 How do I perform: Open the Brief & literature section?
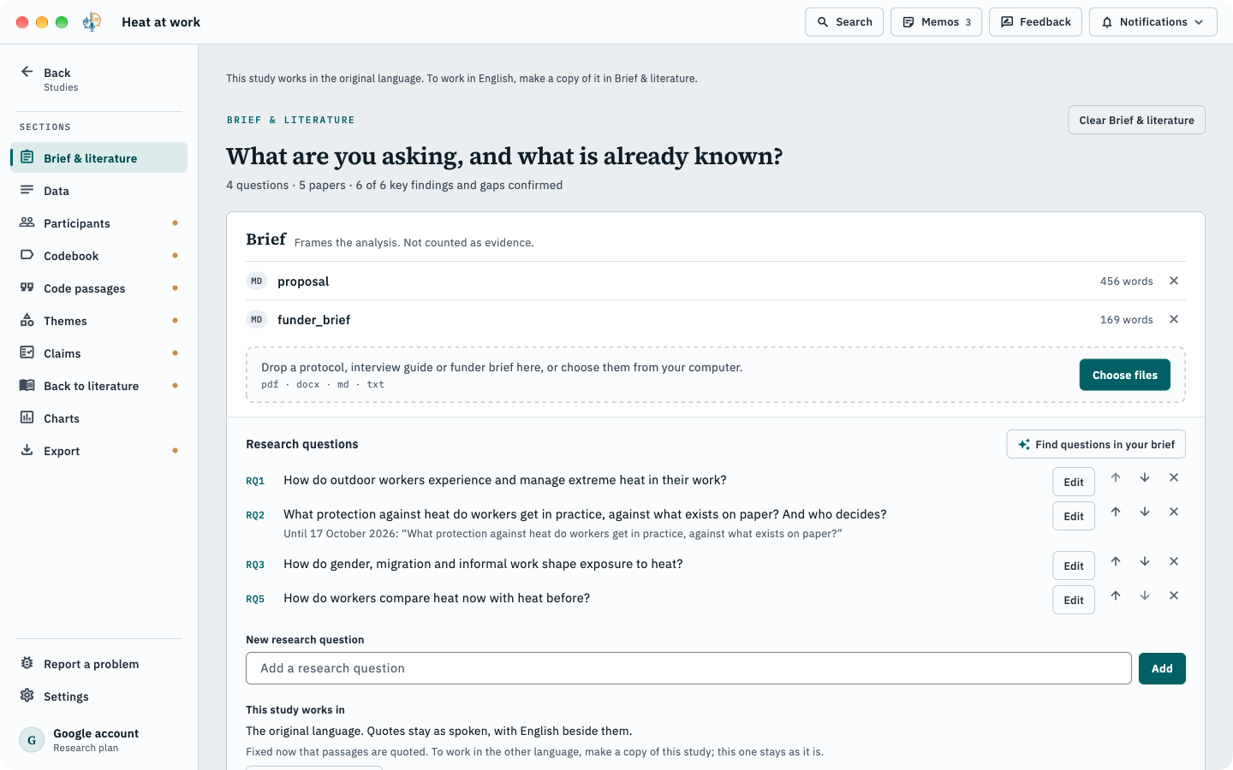coord(99,157)
